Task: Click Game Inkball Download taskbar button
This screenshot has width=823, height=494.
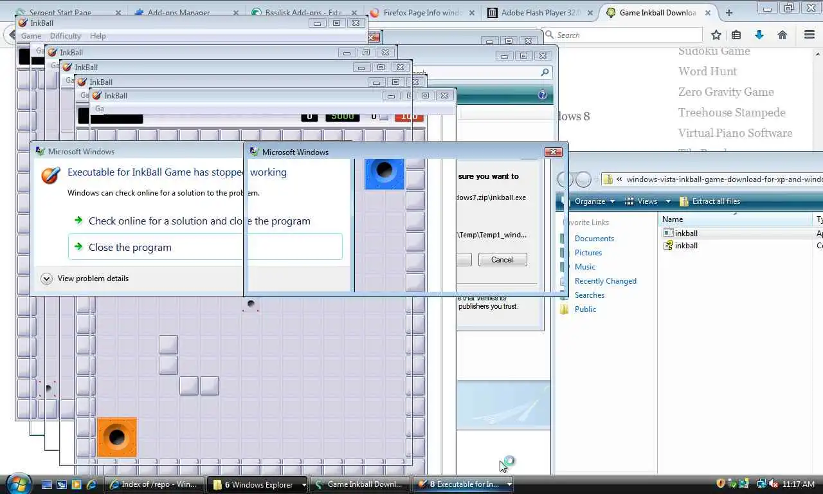Action: (359, 484)
